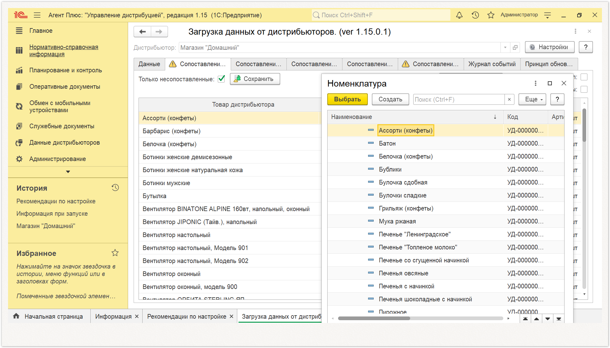Click the search magnifier icon in title bar
The width and height of the screenshot is (610, 348).
tap(316, 15)
